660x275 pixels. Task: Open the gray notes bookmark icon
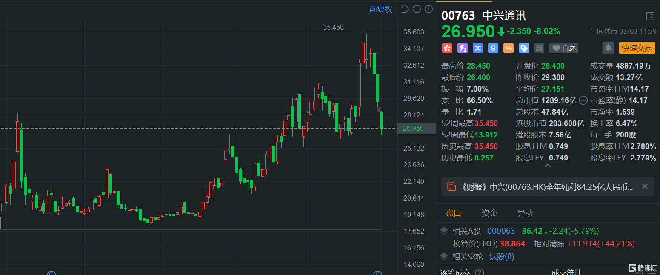click(539, 48)
